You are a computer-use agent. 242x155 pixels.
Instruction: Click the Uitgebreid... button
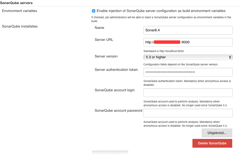tap(217, 133)
